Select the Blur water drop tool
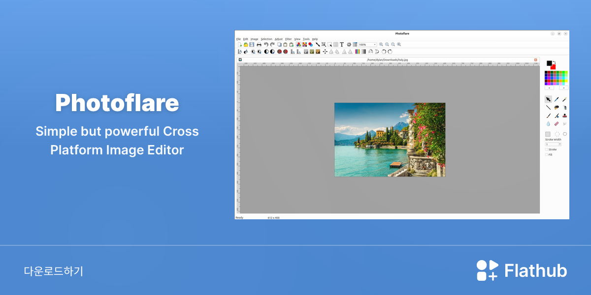Viewport: 591px width, 295px height. tap(548, 124)
